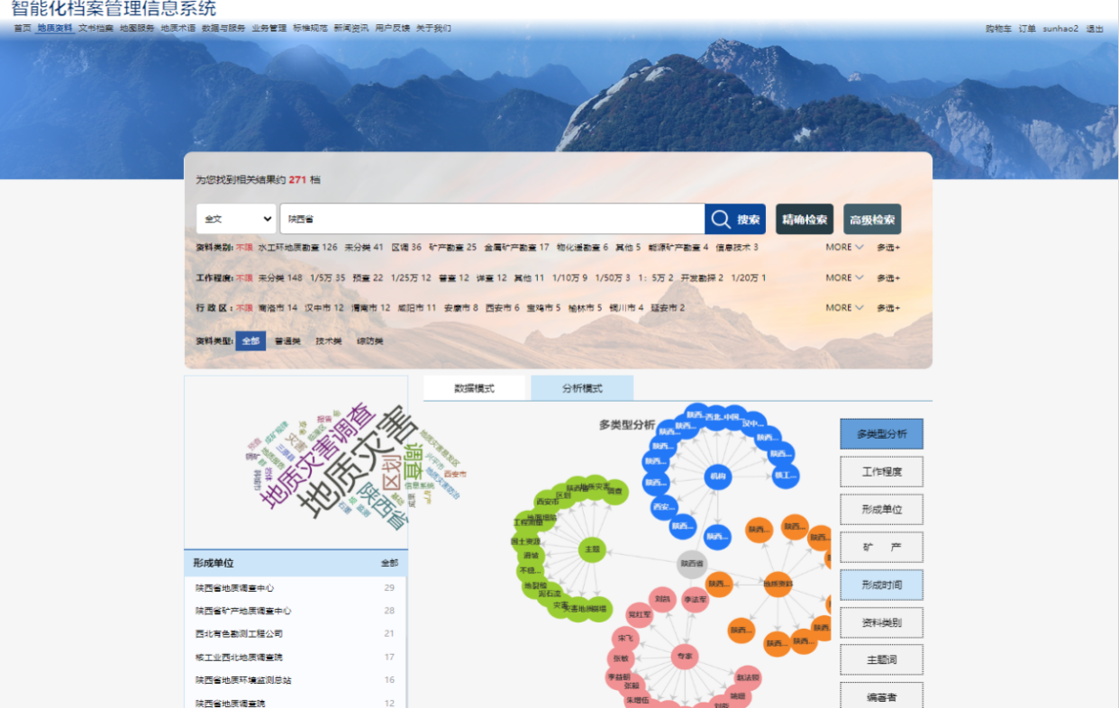The image size is (1119, 708).
Task: Click the gray 陕西省 center graph node
Action: [692, 564]
